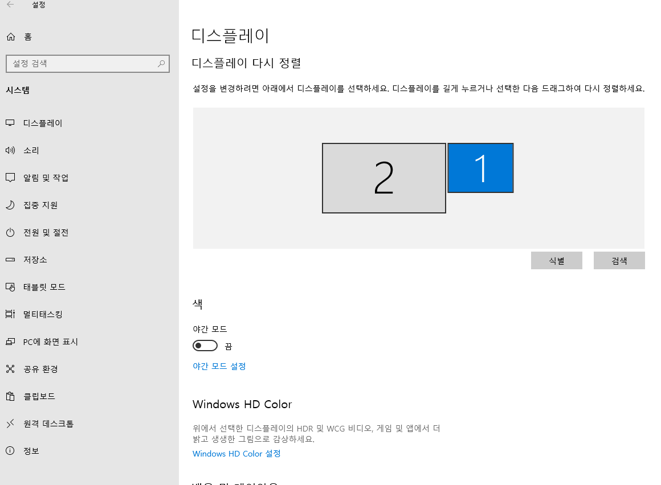Open 전원 및 절전 settings
This screenshot has width=661, height=485.
click(46, 232)
